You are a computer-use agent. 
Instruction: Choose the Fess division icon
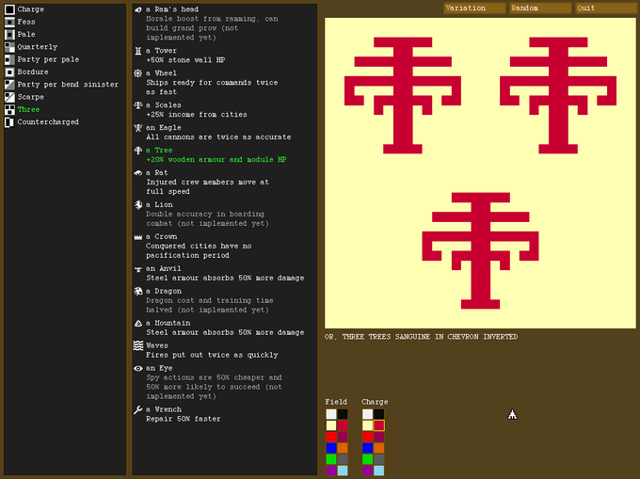9,22
